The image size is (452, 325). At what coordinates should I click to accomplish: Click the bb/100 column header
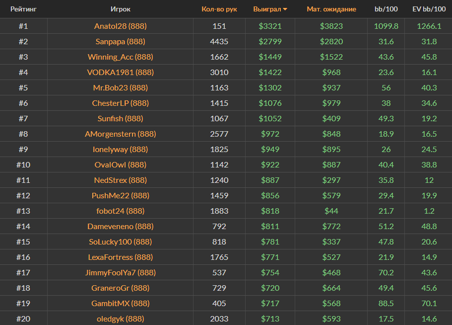[x=386, y=9]
